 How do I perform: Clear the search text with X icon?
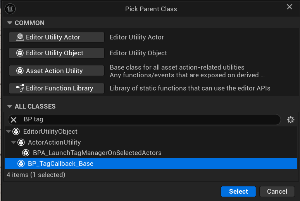14,120
